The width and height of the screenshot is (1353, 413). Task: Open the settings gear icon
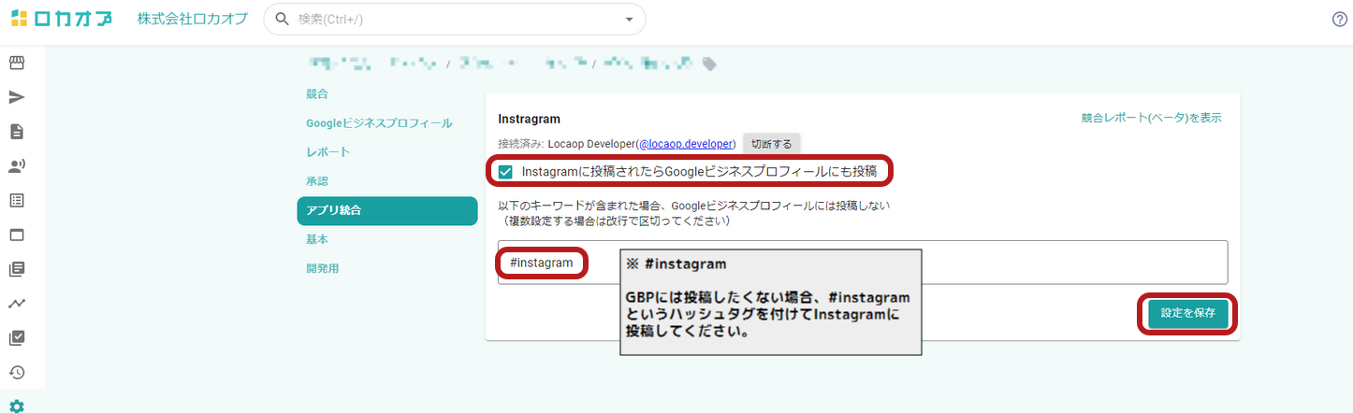pos(17,406)
